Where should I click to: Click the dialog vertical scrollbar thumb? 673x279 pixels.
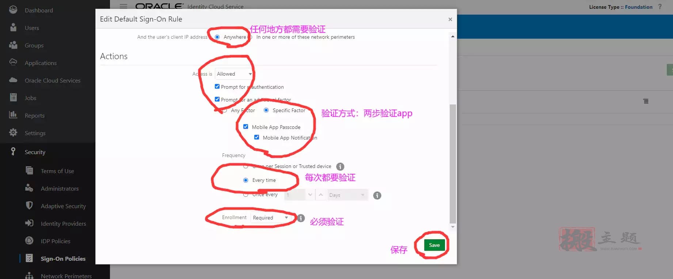[453, 164]
